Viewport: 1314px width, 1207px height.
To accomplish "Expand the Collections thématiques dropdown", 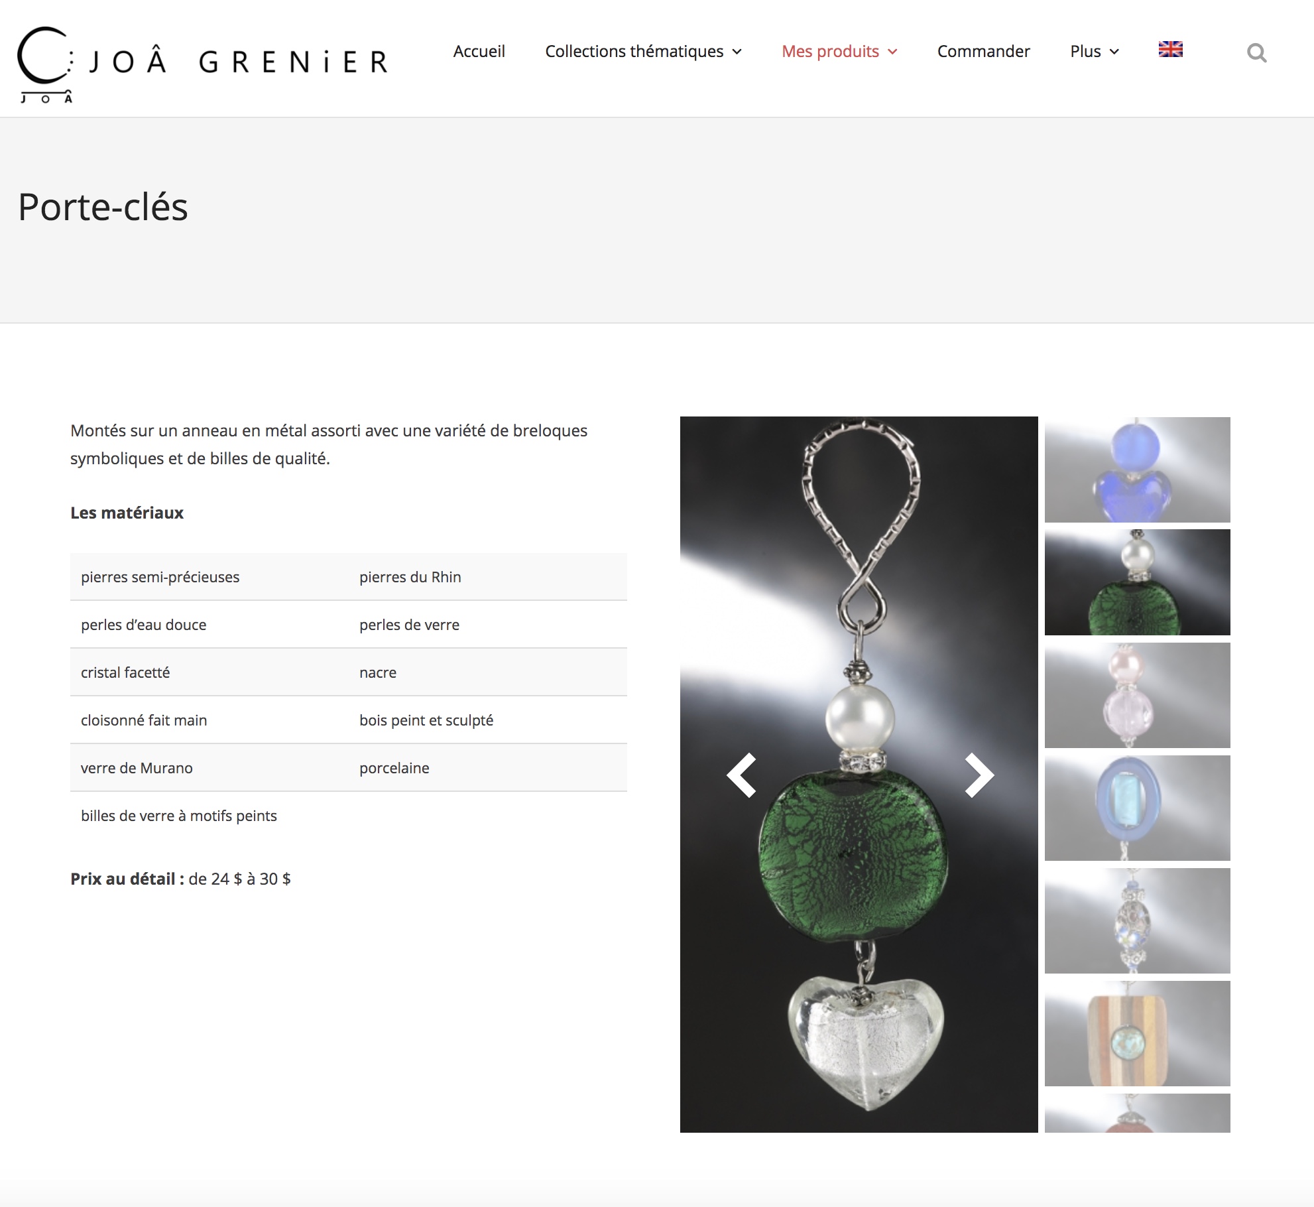I will coord(643,52).
